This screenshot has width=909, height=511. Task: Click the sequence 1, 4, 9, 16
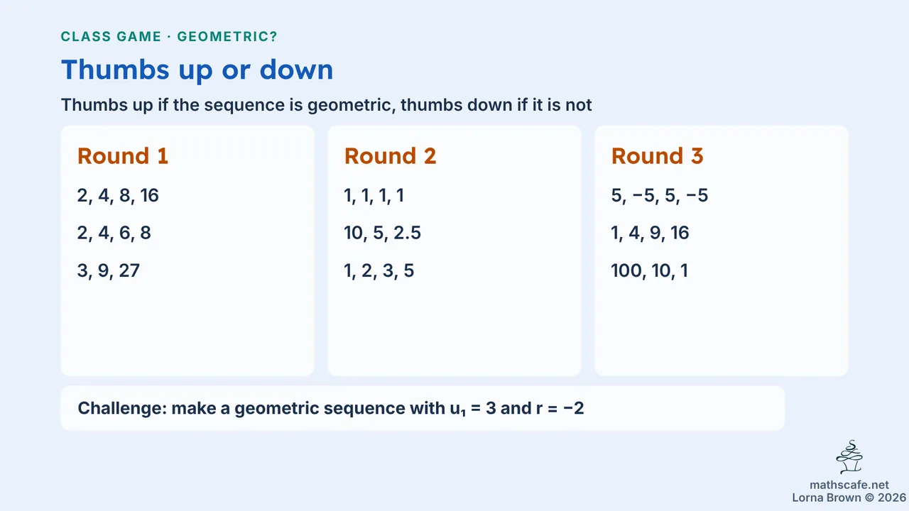coord(651,233)
